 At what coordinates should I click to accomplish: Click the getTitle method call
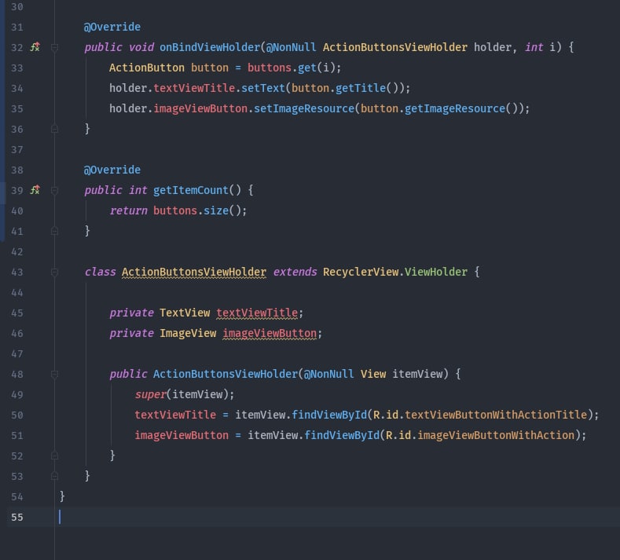coord(361,88)
